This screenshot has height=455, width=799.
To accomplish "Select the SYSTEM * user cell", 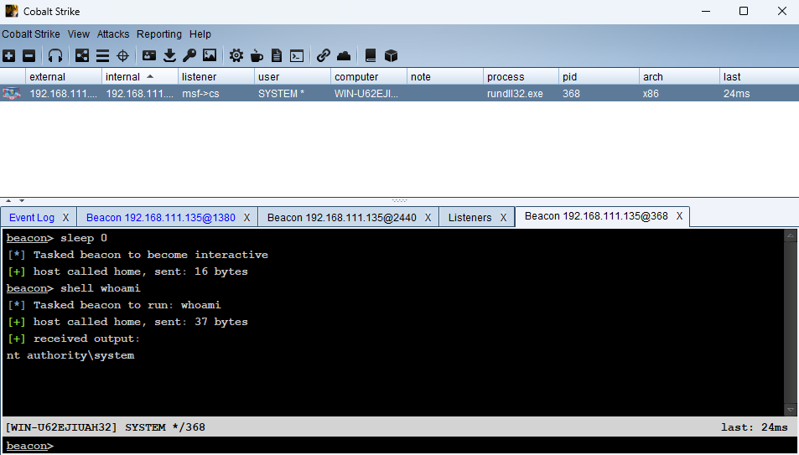I will pos(293,93).
